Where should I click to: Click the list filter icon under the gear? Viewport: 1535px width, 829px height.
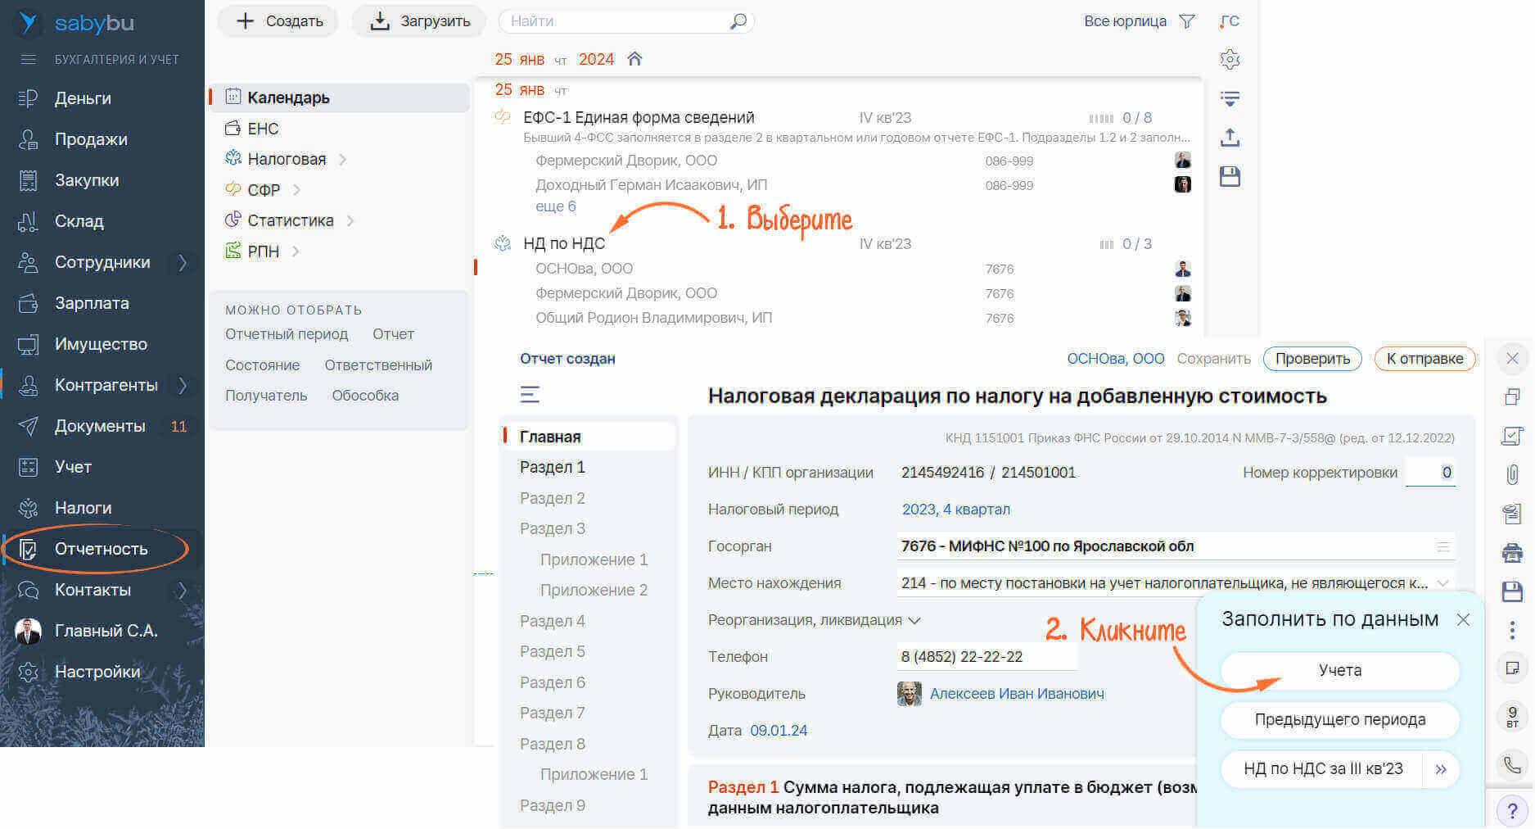(1230, 99)
